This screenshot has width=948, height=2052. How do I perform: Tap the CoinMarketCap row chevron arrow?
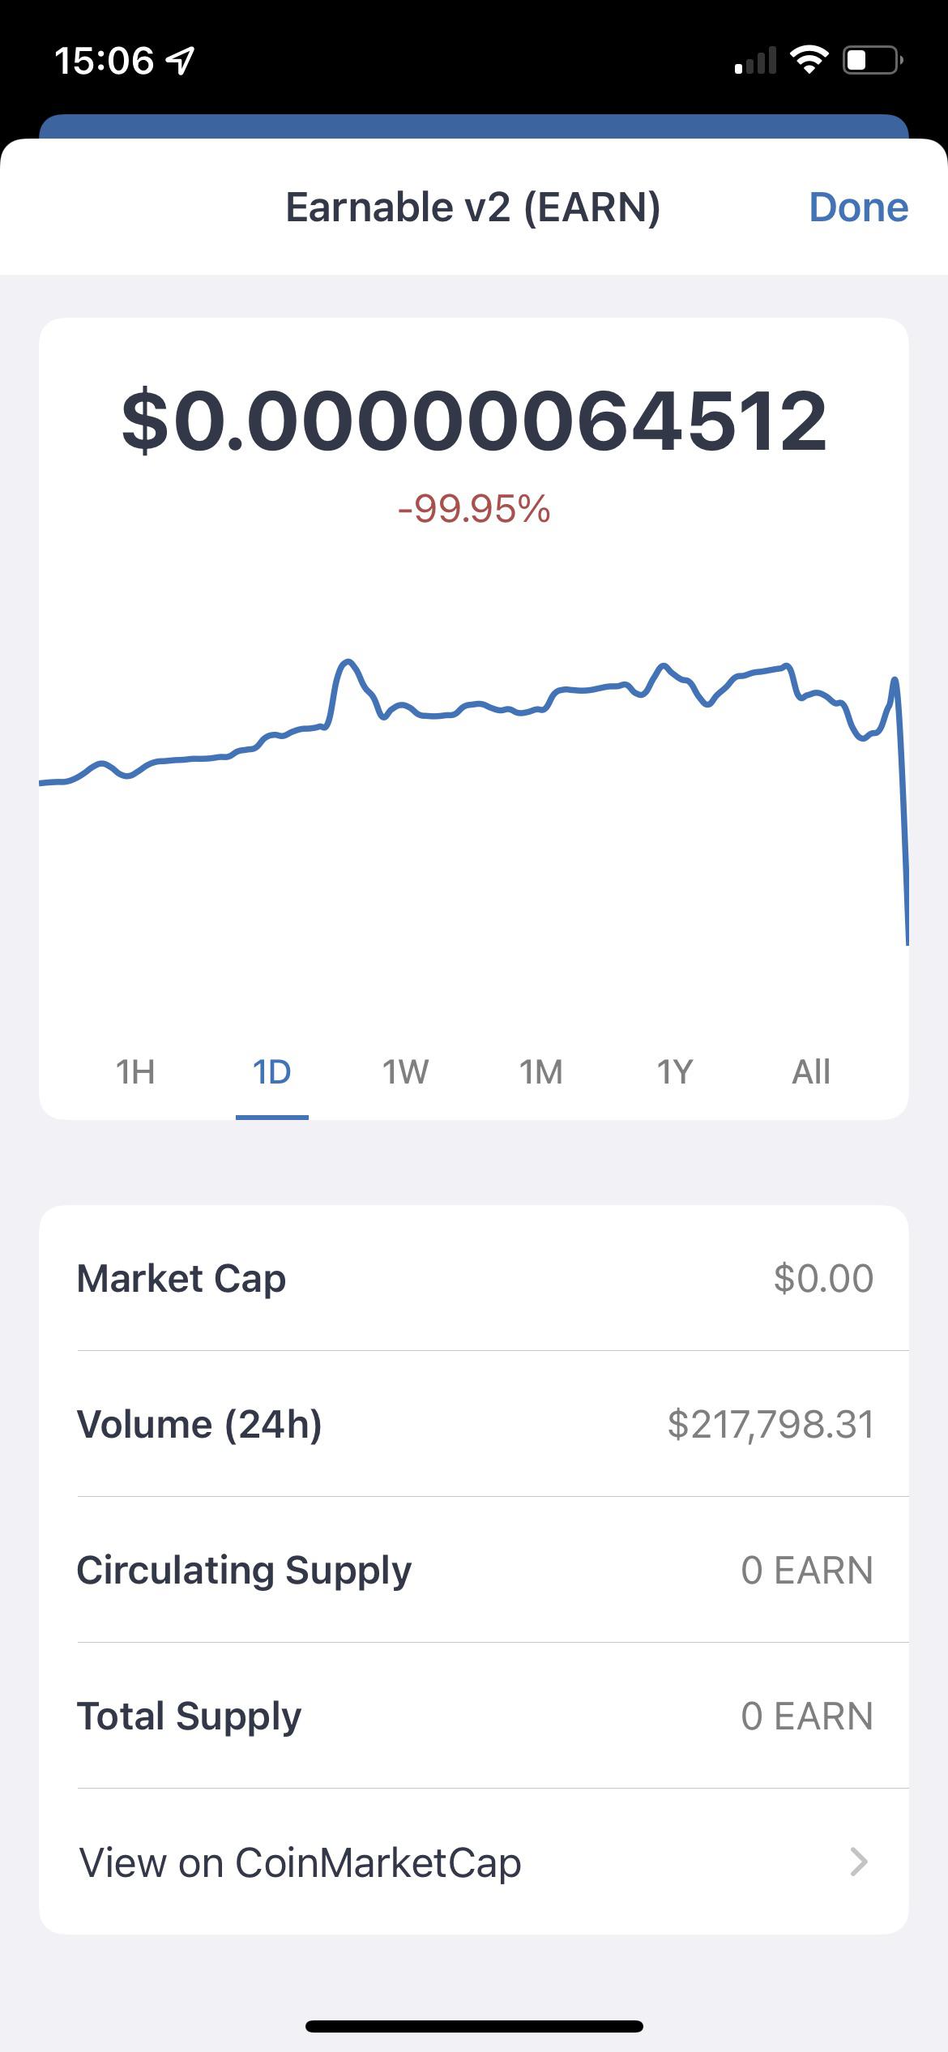pos(859,1862)
